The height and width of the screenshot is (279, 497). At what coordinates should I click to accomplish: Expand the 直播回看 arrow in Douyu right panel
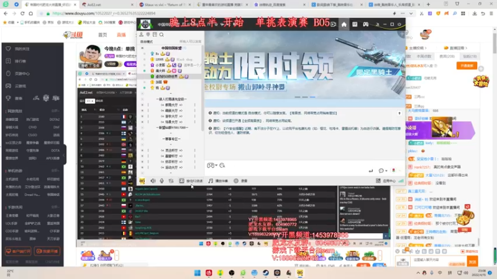click(x=467, y=48)
